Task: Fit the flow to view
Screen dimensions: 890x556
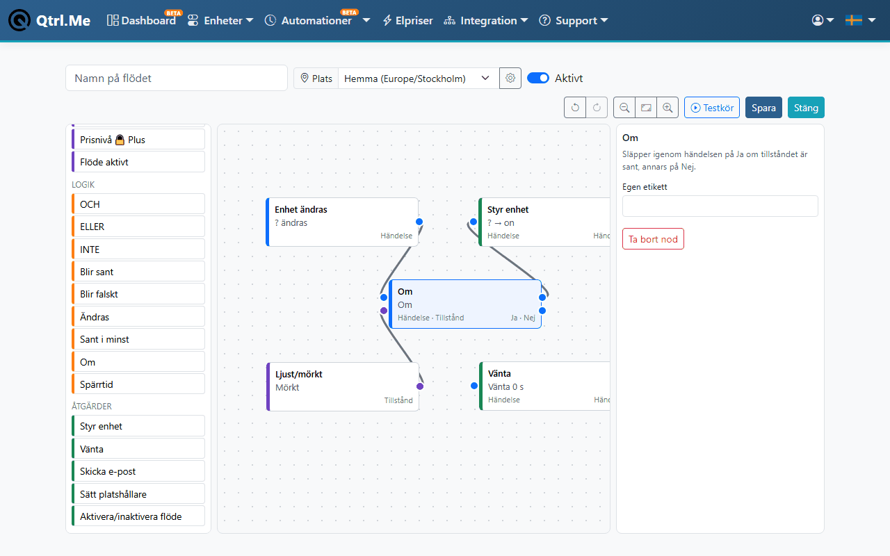Action: pyautogui.click(x=646, y=108)
